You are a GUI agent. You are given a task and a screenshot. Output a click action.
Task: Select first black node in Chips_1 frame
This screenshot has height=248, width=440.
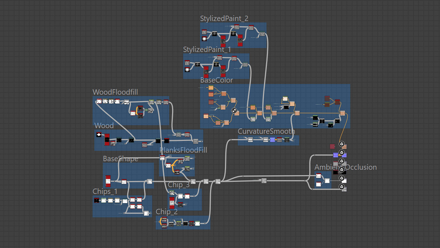pyautogui.click(x=97, y=200)
